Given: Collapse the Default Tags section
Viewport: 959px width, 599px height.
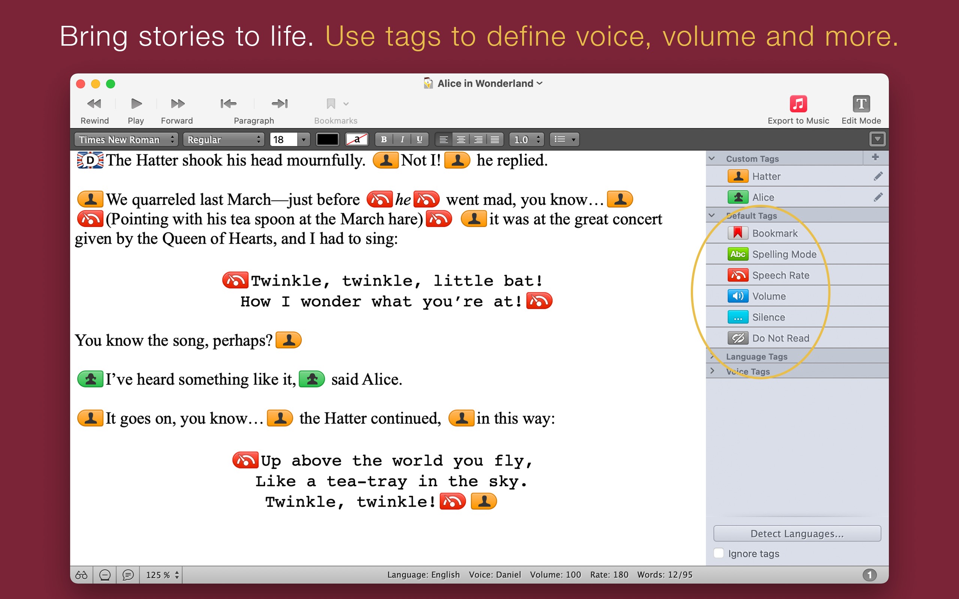Looking at the screenshot, I should click(x=712, y=216).
